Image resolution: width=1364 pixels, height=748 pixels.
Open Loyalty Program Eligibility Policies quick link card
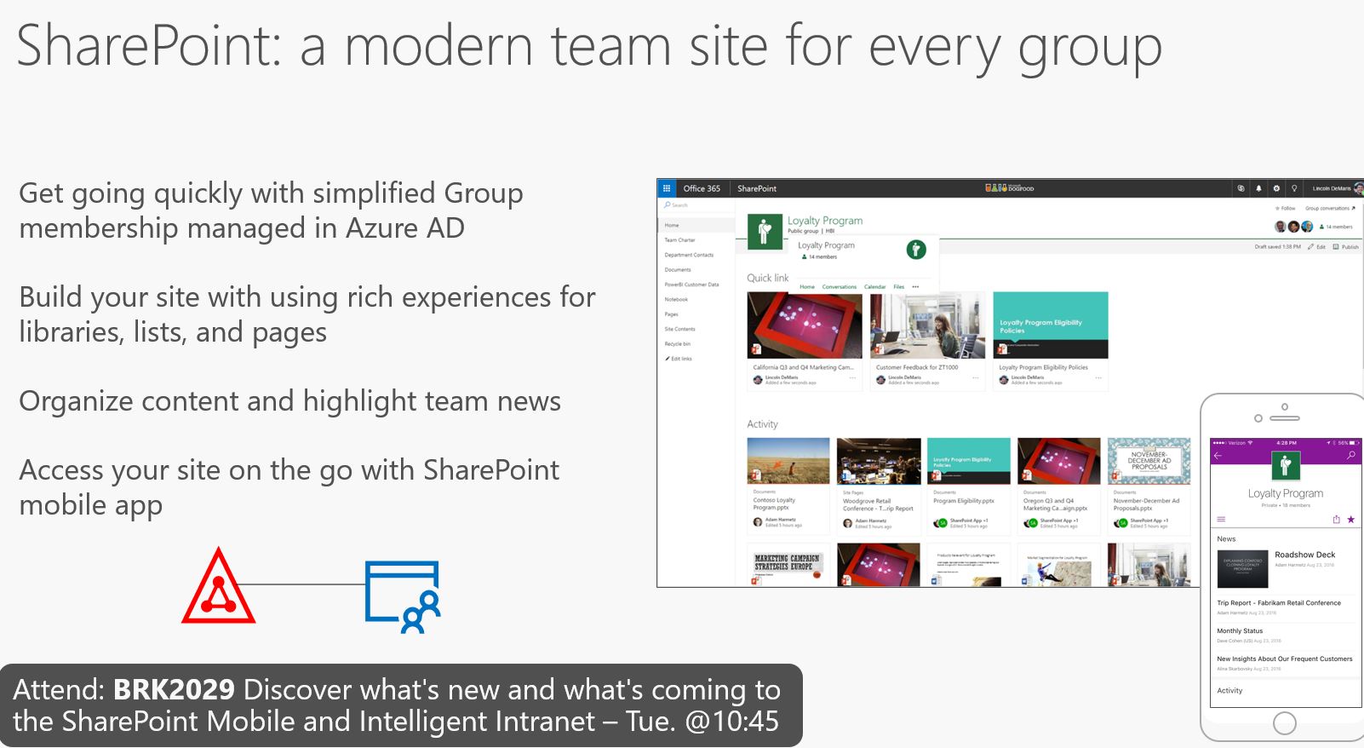pyautogui.click(x=1051, y=341)
